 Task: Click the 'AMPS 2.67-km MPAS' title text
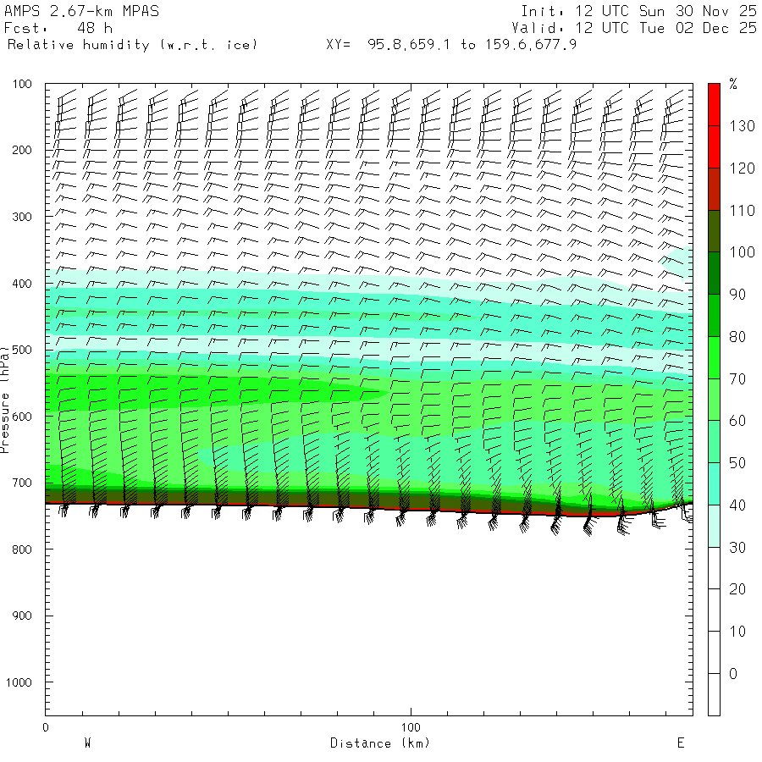point(81,11)
